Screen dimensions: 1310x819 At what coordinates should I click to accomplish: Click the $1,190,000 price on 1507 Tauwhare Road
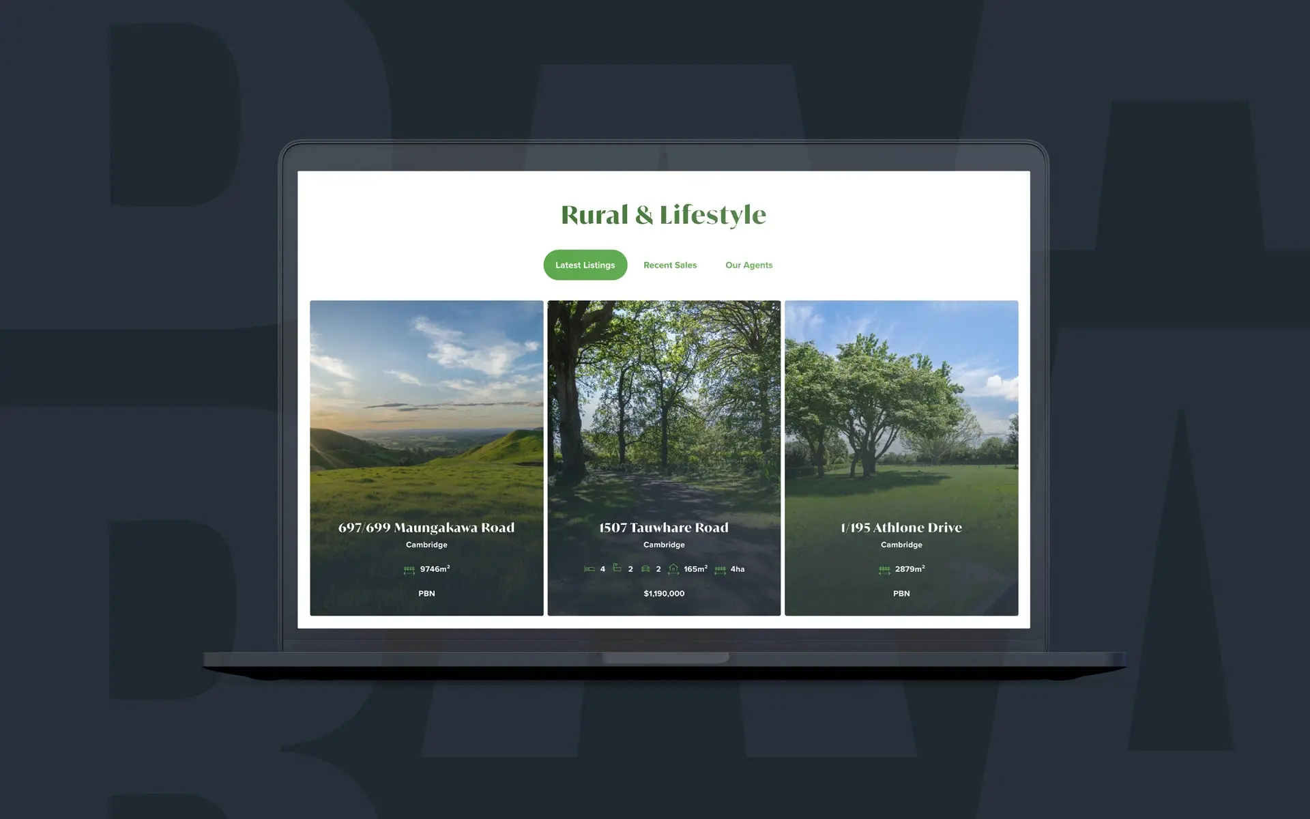(663, 592)
